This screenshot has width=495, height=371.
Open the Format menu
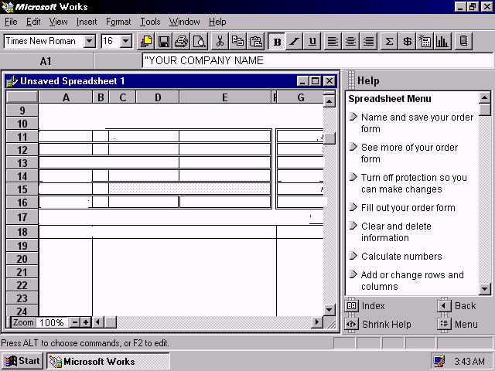(118, 22)
